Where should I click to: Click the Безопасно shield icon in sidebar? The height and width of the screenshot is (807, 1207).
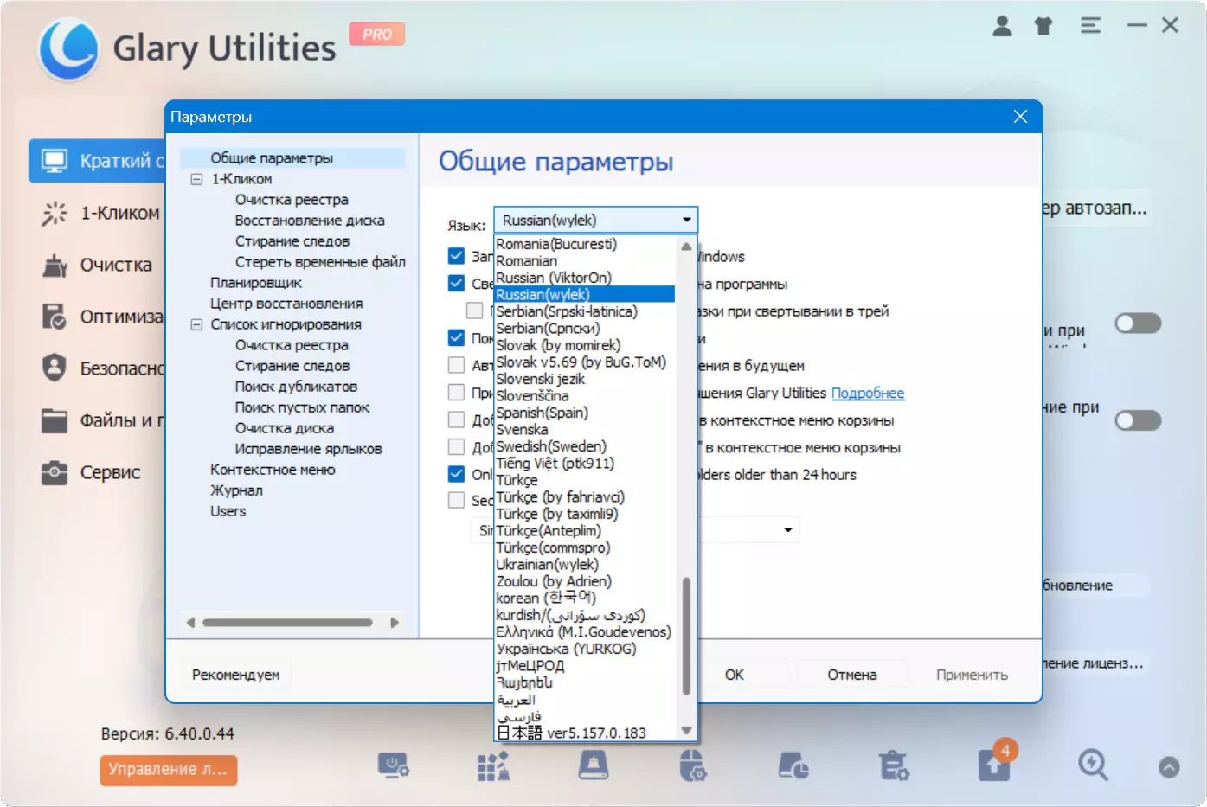pyautogui.click(x=55, y=368)
